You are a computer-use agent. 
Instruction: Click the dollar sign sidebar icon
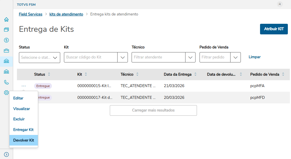pyautogui.click(x=6, y=40)
